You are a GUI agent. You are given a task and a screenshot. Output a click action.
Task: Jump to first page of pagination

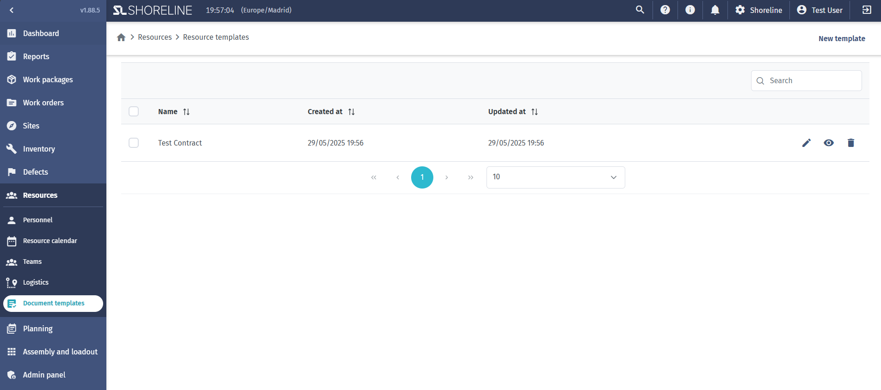click(x=374, y=177)
